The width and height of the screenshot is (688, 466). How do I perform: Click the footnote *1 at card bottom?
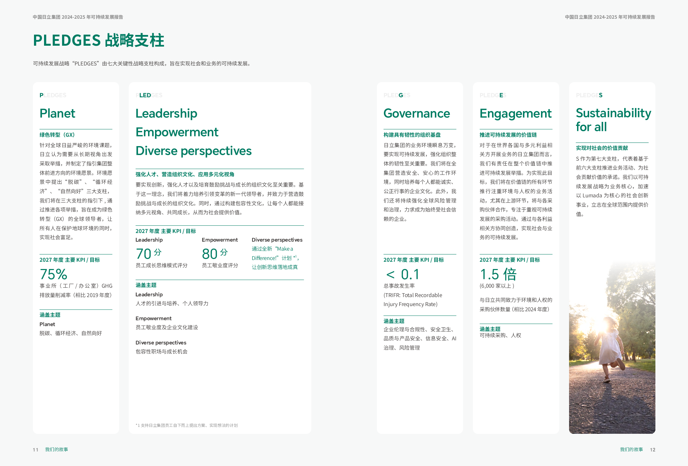click(x=187, y=425)
